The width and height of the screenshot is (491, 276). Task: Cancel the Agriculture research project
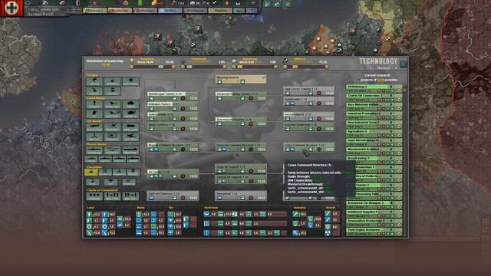tap(399, 136)
